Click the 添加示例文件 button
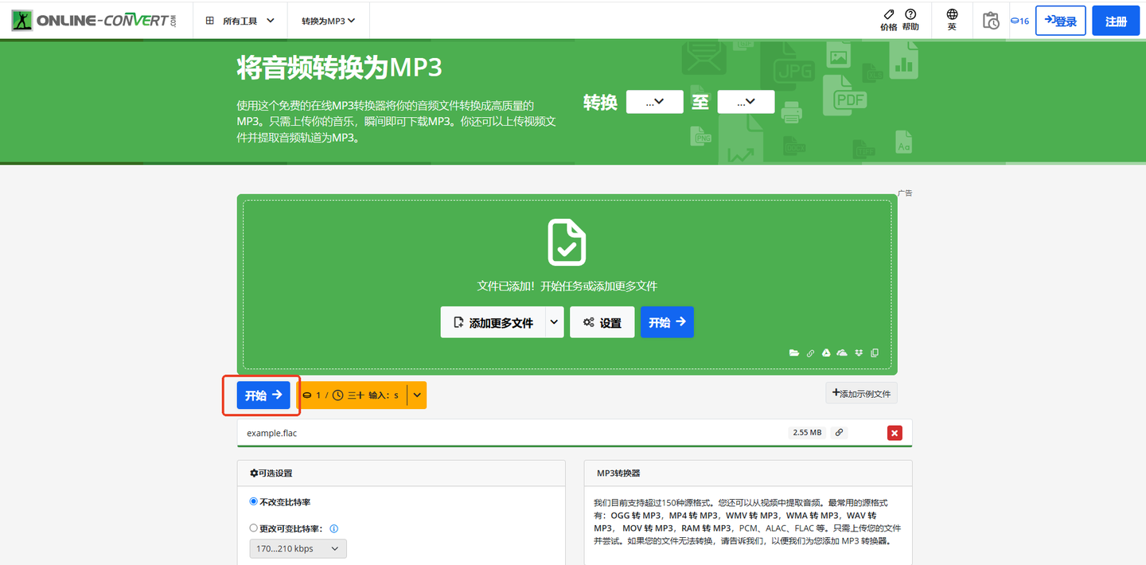 point(861,393)
